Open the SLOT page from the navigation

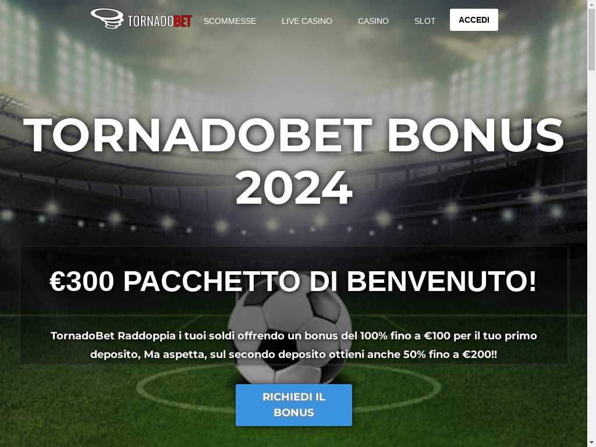tap(424, 21)
